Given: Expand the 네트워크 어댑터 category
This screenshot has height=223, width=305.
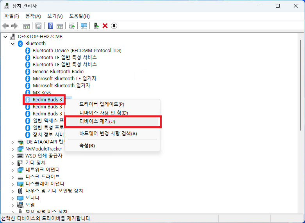Looking at the screenshot, I should point(13,170).
